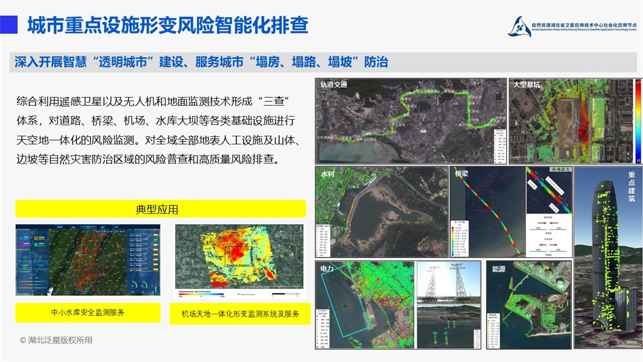This screenshot has height=362, width=643.
Task: Open the airport deformation map thumbnail
Action: (x=240, y=261)
